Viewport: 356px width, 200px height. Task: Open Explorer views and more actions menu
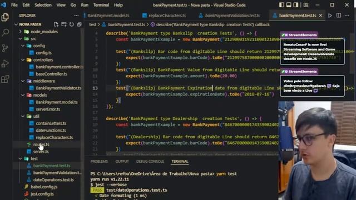tap(76, 16)
